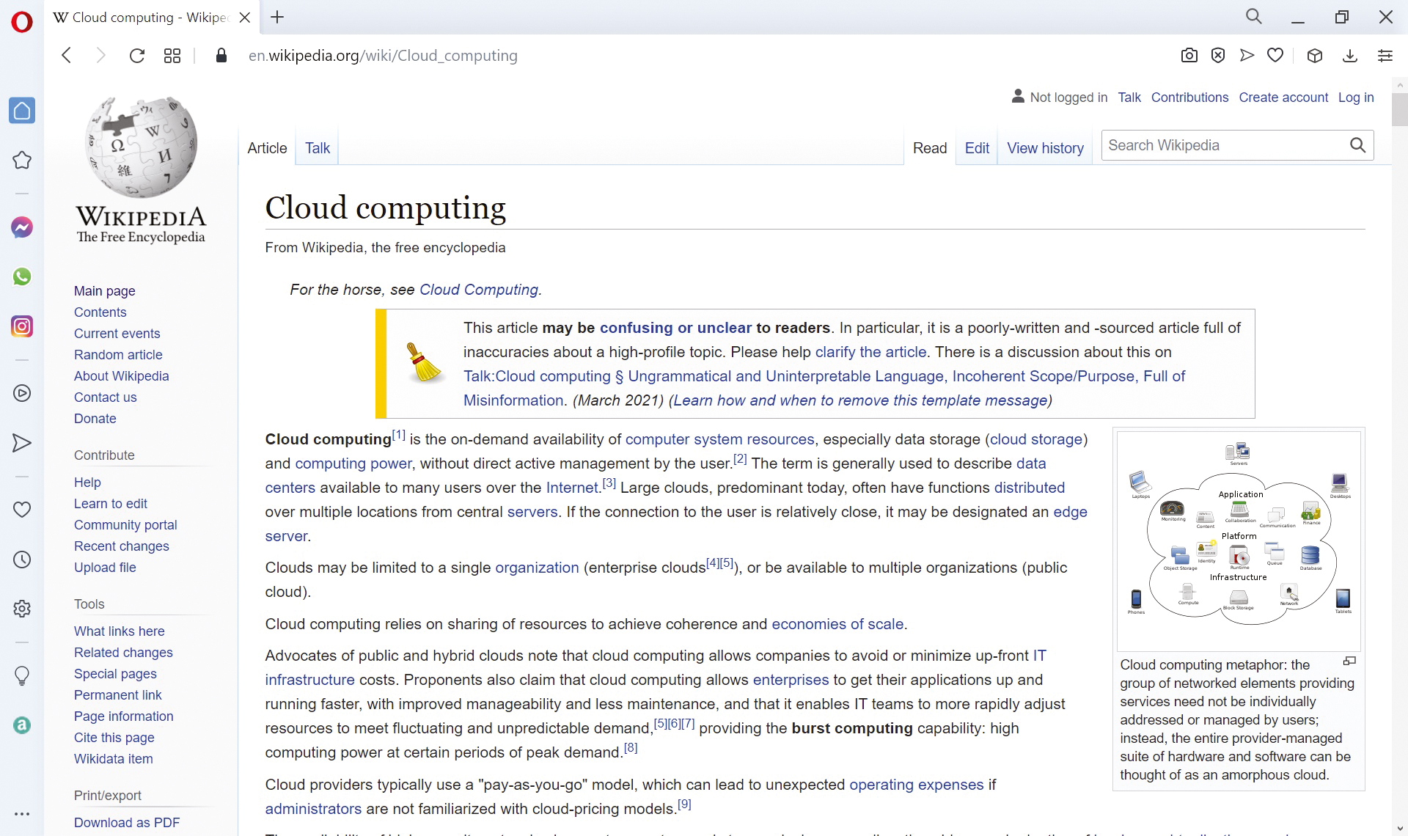Screen dimensions: 1408x836
Task: Open the extensions cube icon
Action: click(x=1315, y=56)
